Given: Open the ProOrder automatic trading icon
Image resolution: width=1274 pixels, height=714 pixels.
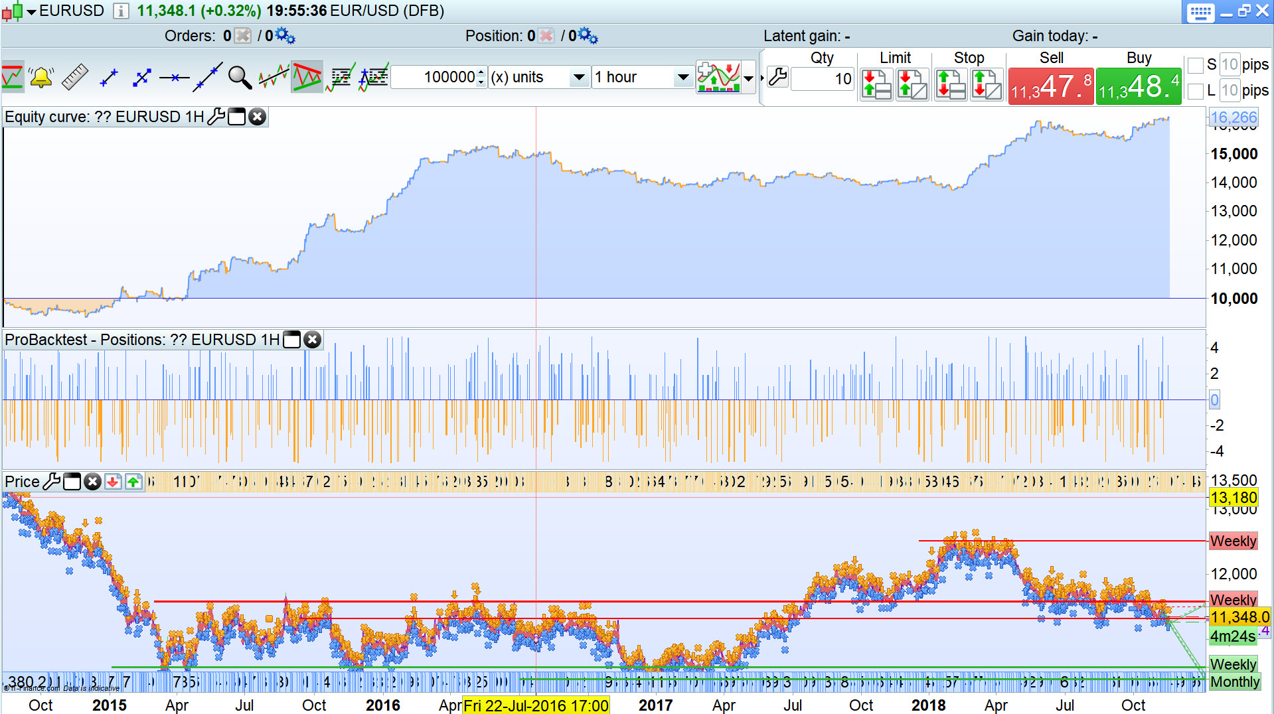Looking at the screenshot, I should (x=374, y=77).
